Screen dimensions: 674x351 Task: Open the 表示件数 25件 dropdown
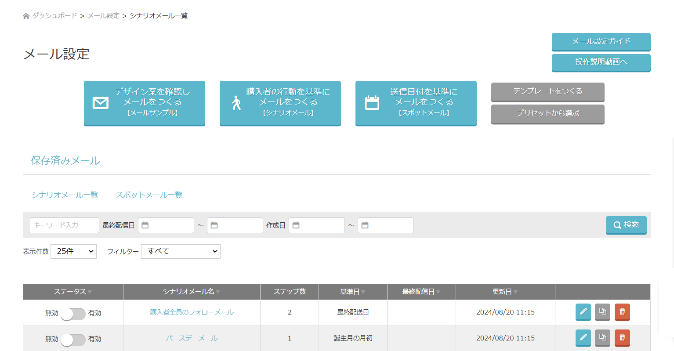[x=73, y=251]
